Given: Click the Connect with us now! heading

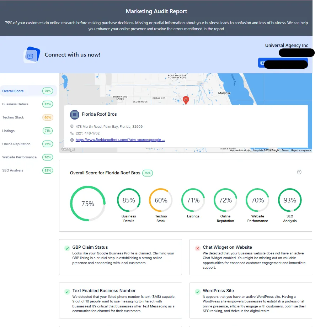Looking at the screenshot, I should [73, 55].
